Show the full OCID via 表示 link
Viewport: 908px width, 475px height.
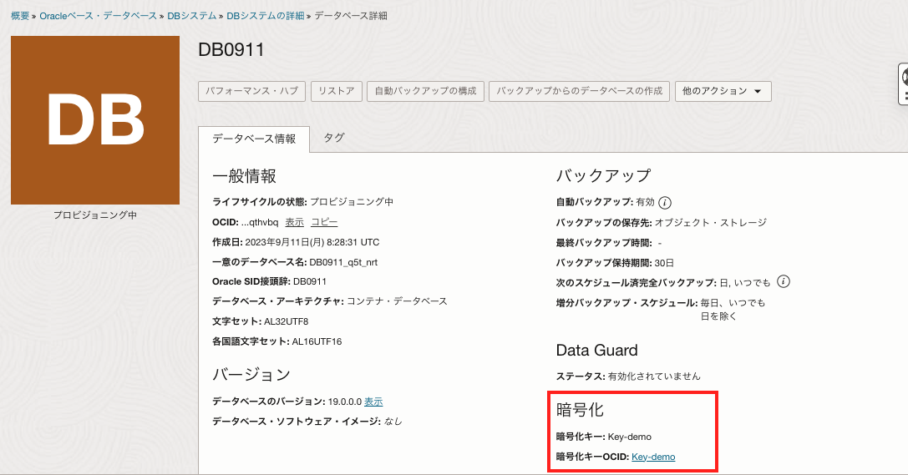pos(294,222)
